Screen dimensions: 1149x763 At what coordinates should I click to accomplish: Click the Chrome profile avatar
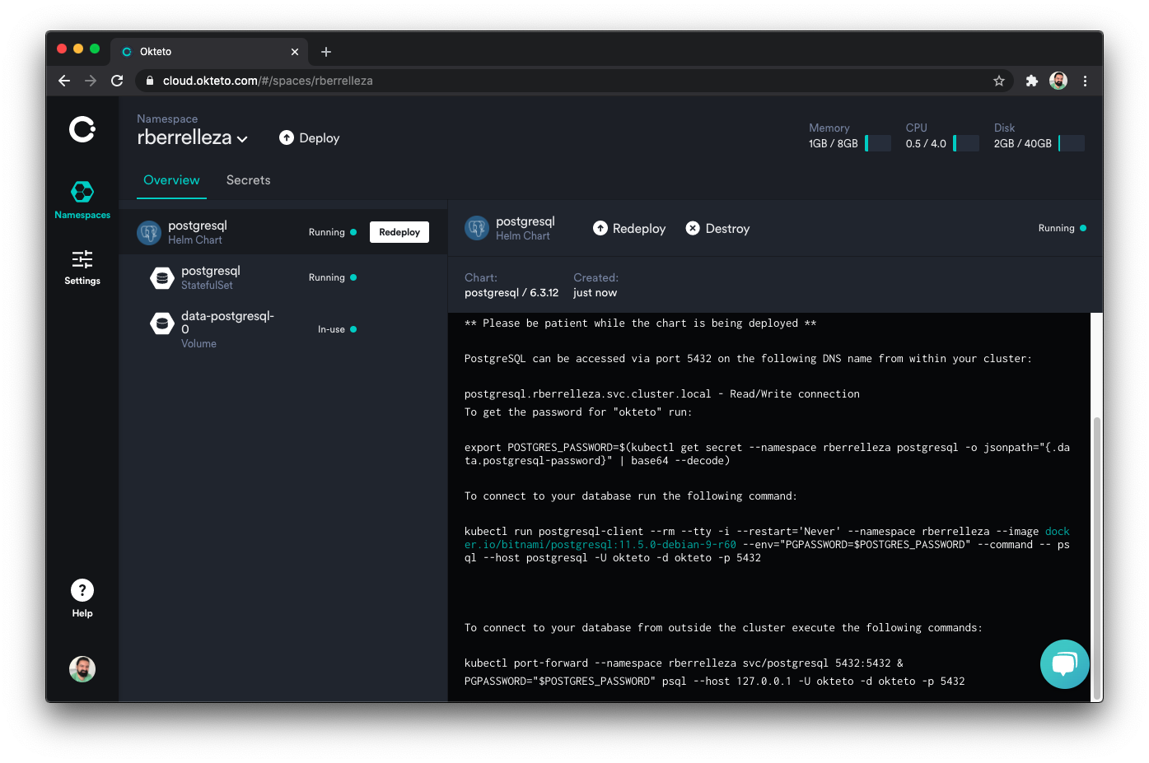click(x=1058, y=81)
